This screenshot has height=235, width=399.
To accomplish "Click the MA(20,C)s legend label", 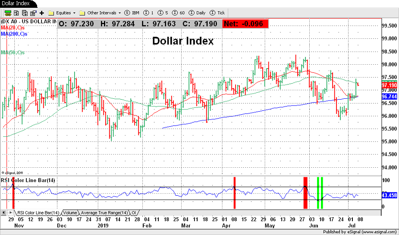I will 13,28.
